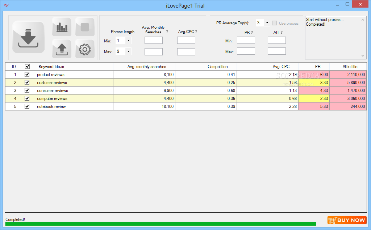The width and height of the screenshot is (371, 230).
Task: Click the 244,000 All in title cell
Action: click(x=348, y=106)
